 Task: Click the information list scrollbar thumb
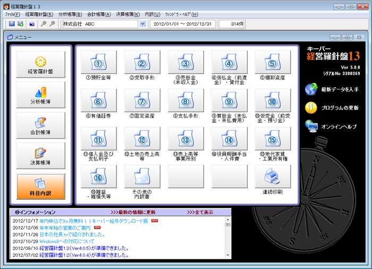(x=228, y=224)
